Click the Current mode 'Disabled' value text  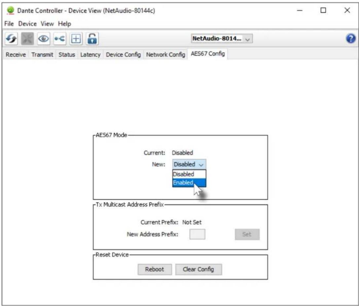point(183,153)
